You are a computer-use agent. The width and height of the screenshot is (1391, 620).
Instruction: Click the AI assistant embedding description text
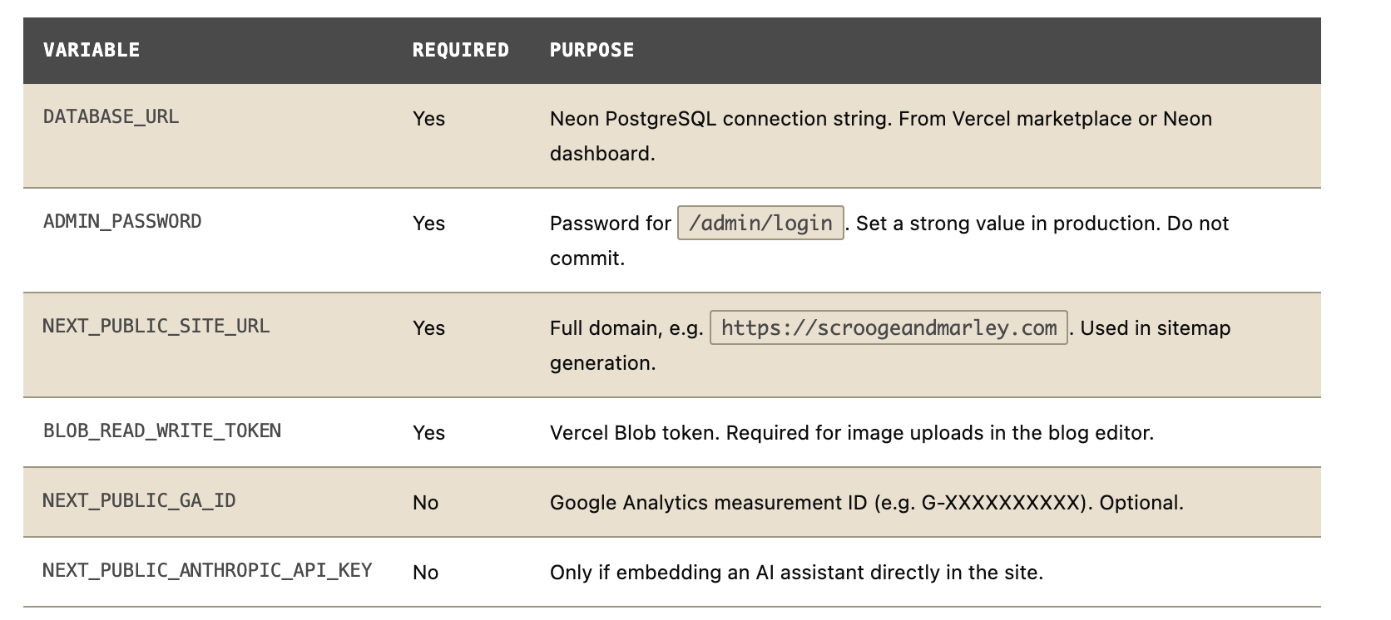point(796,573)
